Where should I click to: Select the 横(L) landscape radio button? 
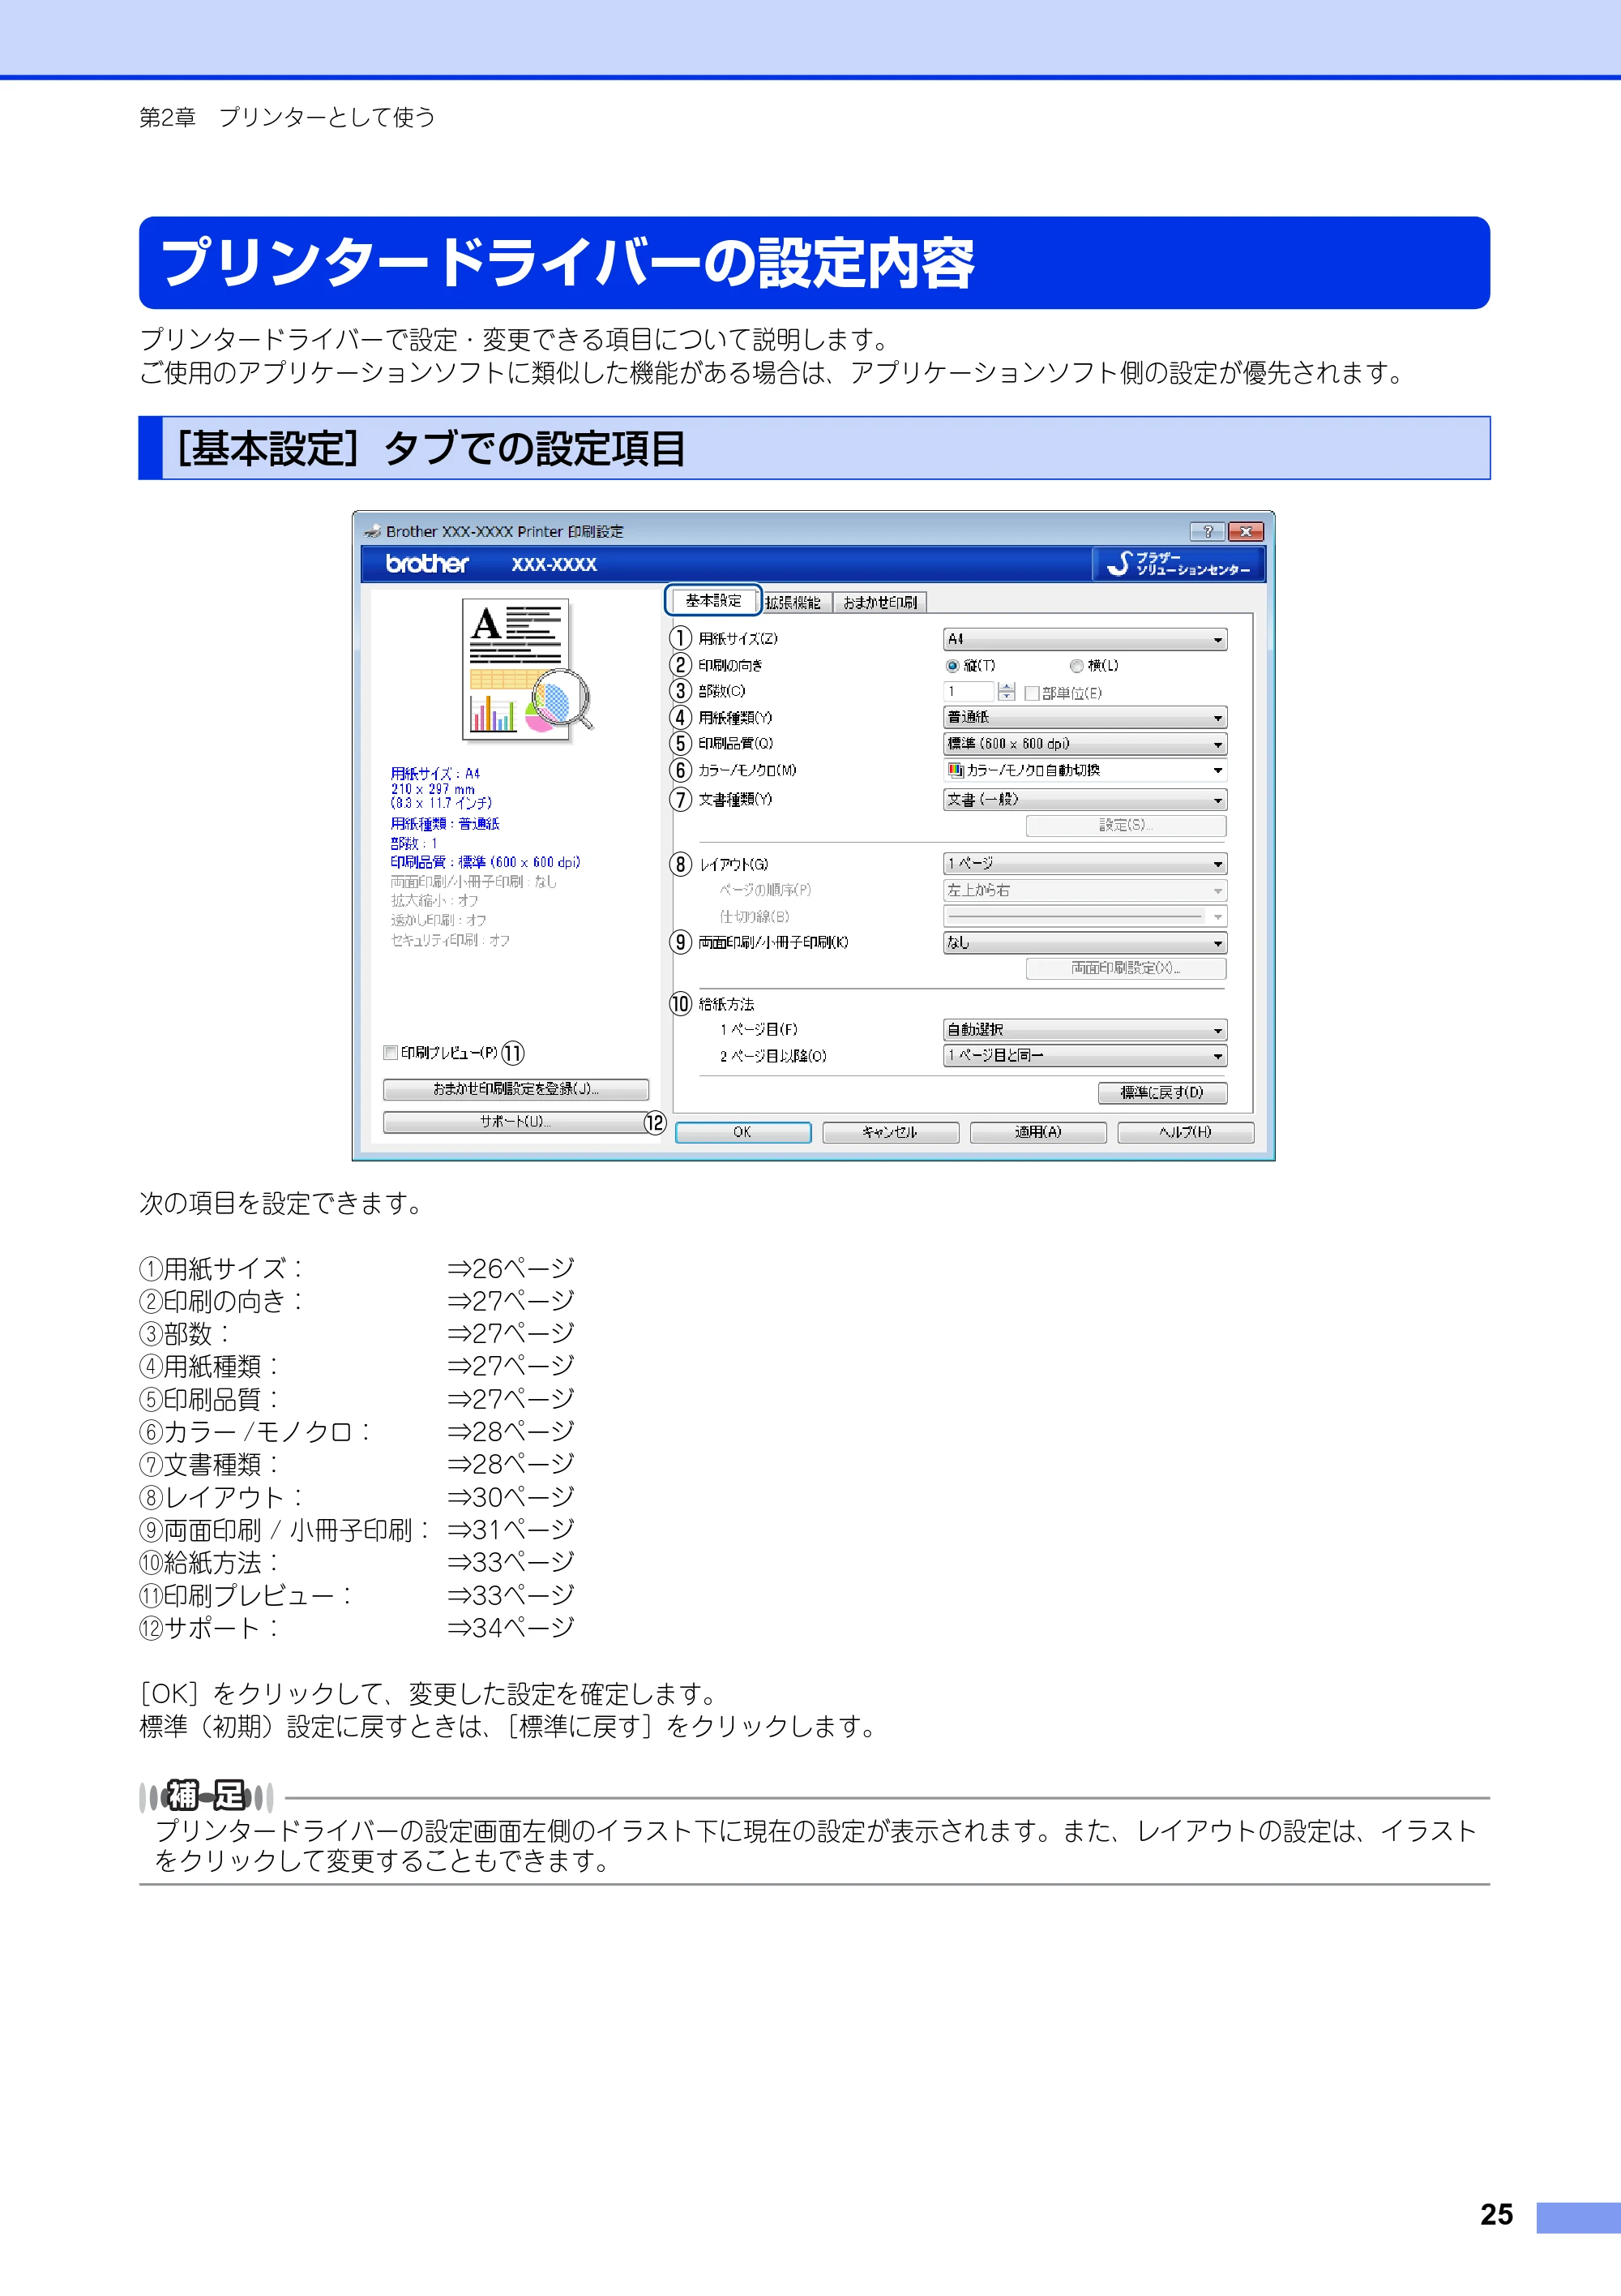coord(1076,666)
